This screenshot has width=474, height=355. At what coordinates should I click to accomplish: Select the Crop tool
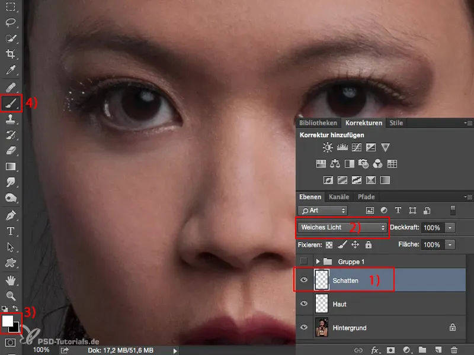(11, 55)
